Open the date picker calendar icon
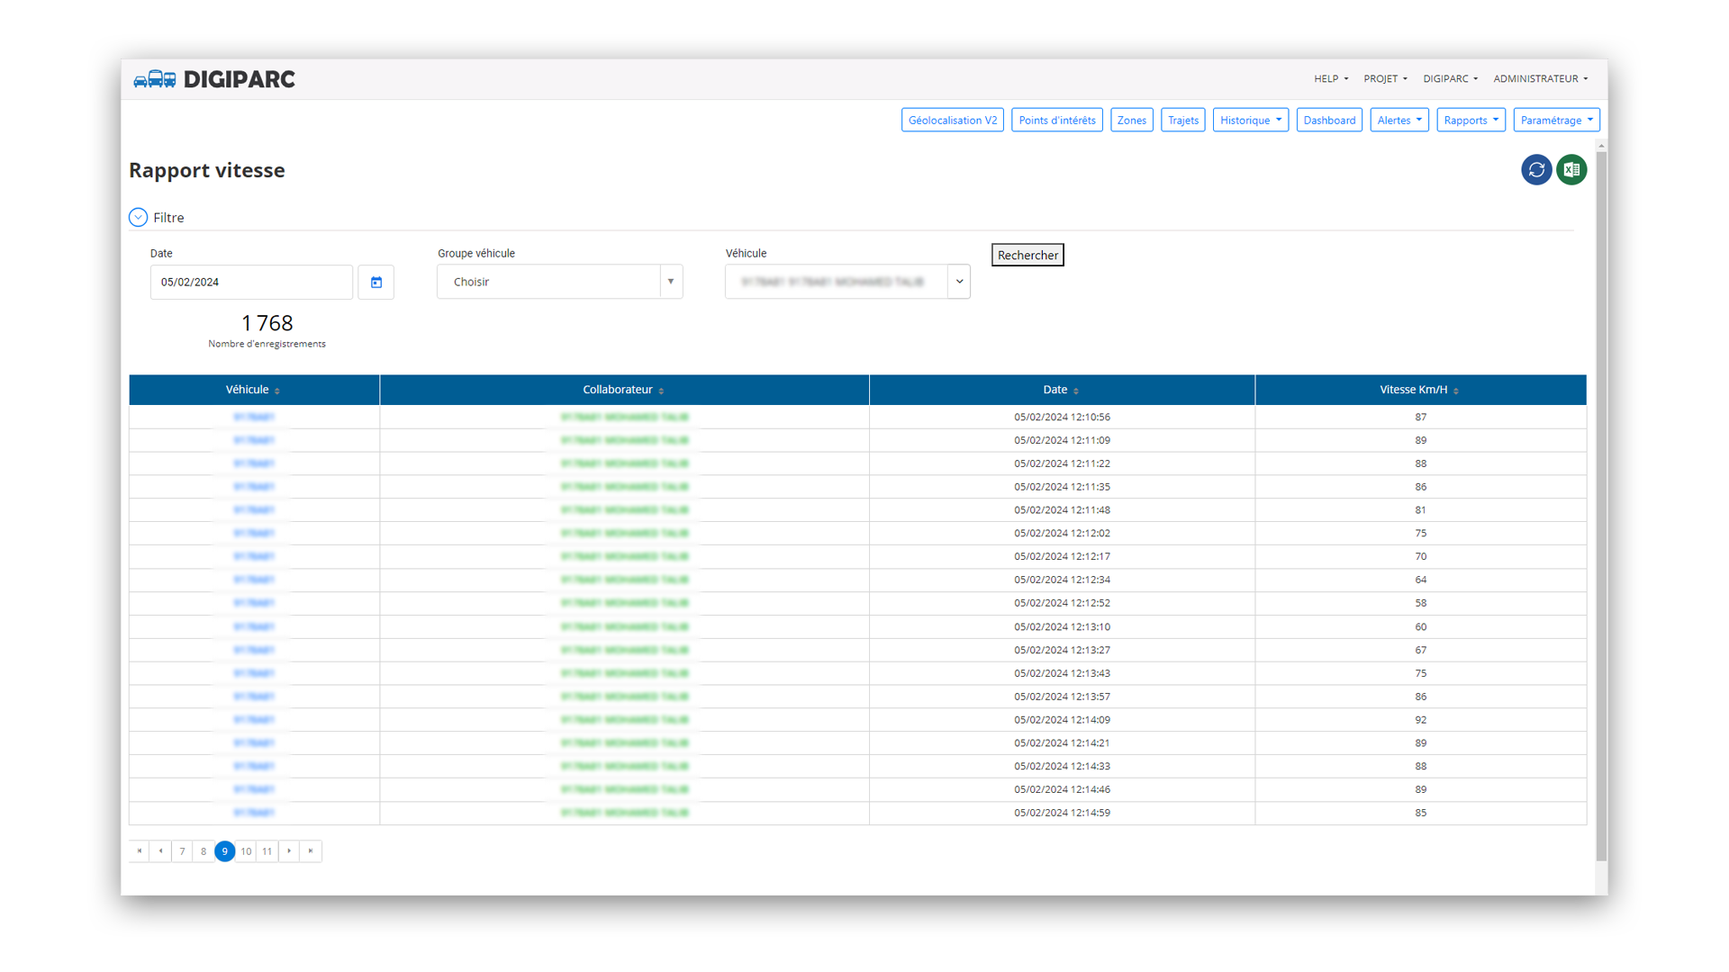Viewport: 1729px width, 972px height. tap(376, 283)
